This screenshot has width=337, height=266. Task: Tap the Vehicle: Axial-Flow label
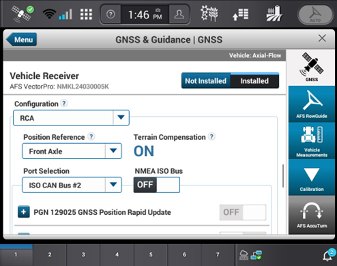(255, 55)
